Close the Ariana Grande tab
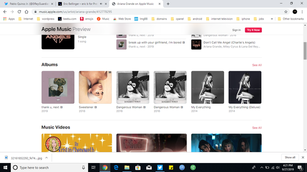The height and width of the screenshot is (172, 307). coord(159,4)
